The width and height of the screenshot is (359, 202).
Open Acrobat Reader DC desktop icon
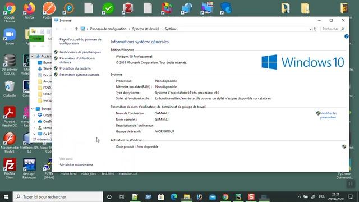(x=10, y=117)
